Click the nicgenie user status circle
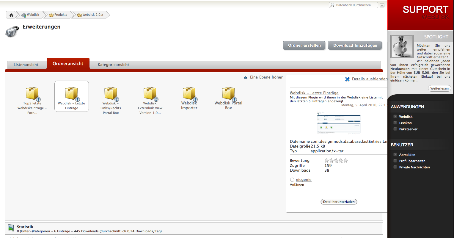454x238 pixels. click(292, 180)
